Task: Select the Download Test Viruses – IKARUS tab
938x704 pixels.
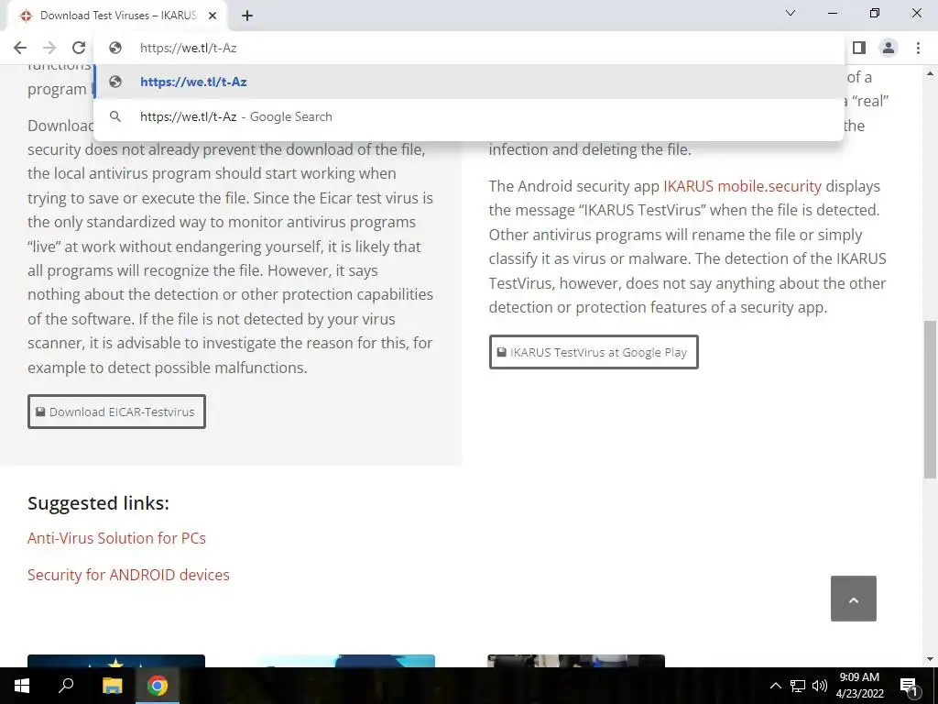Action: [118, 16]
